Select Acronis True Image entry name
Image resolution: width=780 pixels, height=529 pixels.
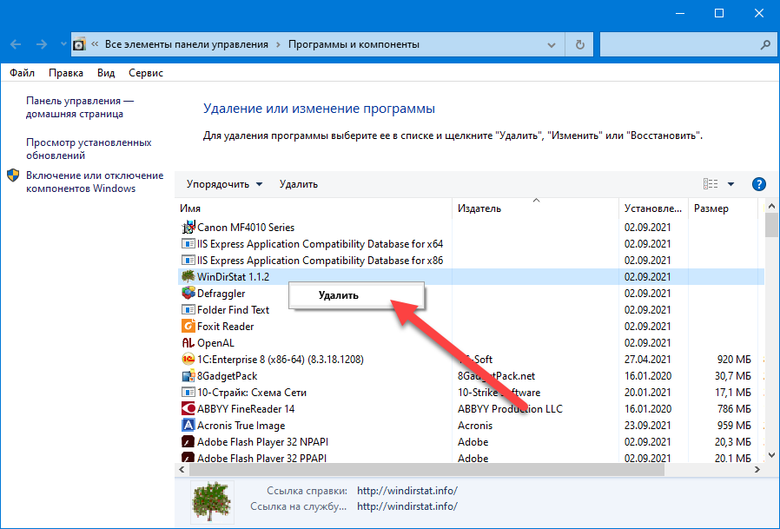pos(241,426)
